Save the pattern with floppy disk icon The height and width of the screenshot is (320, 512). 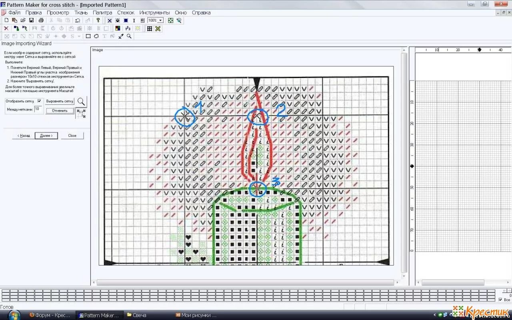tap(31, 20)
